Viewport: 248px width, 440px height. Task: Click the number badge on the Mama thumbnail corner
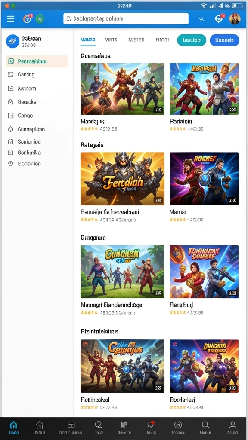[x=232, y=200]
